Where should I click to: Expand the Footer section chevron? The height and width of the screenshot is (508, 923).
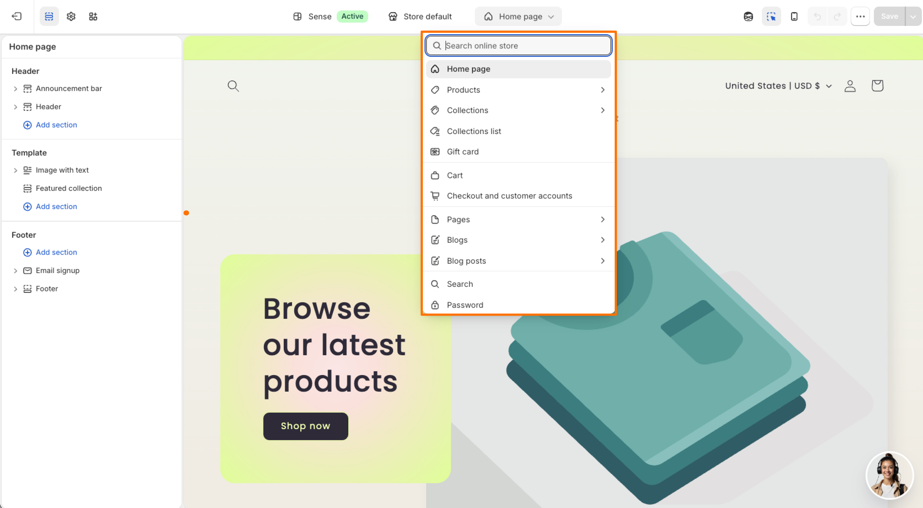[x=15, y=289]
